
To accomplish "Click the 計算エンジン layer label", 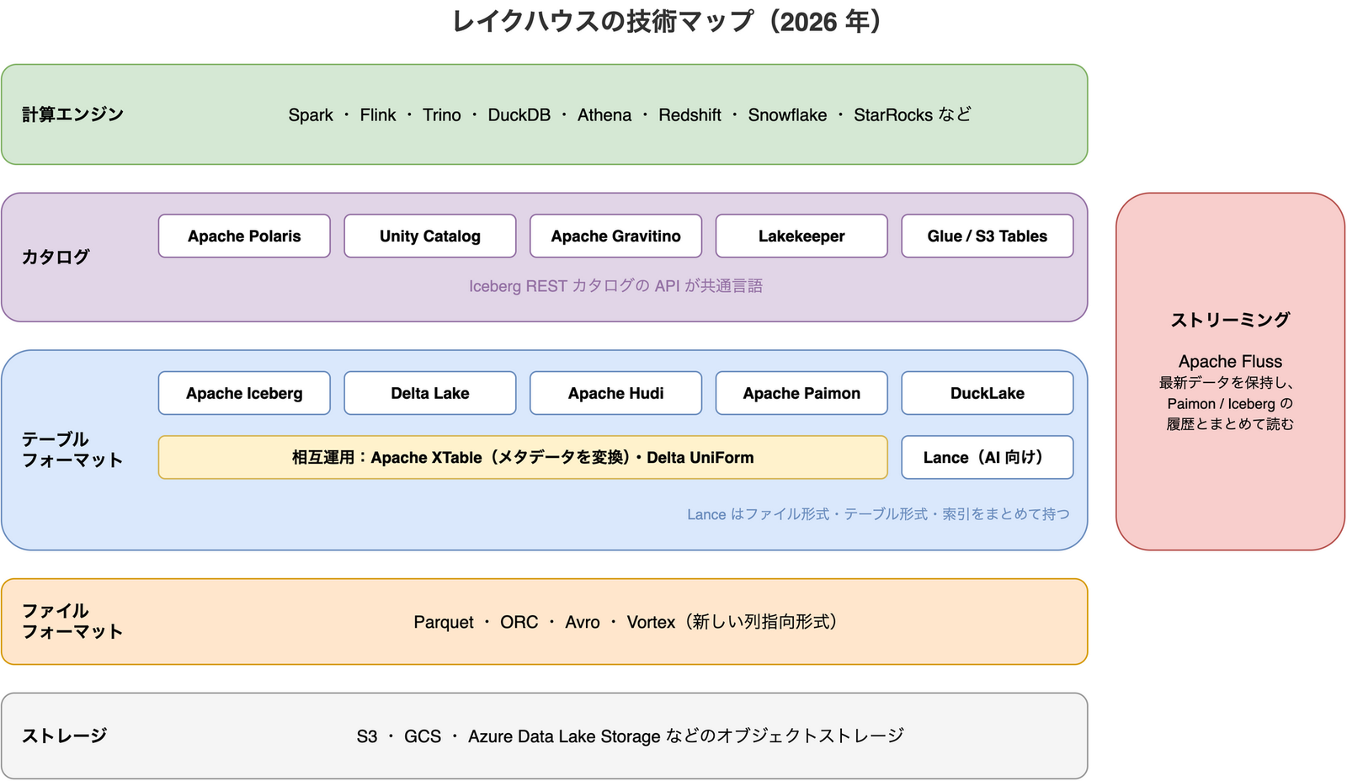I will coord(72,114).
